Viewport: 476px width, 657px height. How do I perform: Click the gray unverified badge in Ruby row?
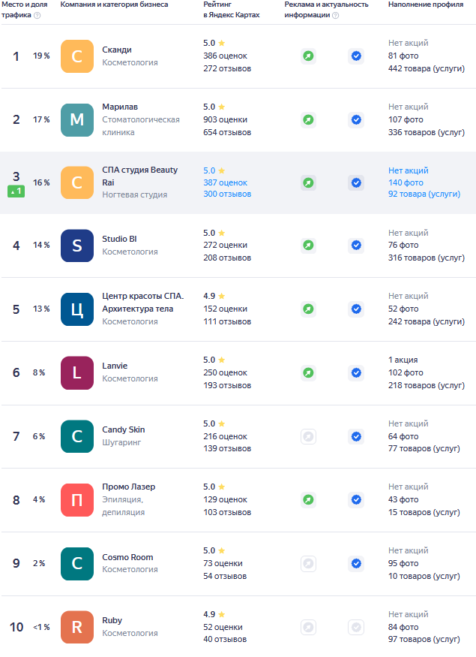(356, 627)
